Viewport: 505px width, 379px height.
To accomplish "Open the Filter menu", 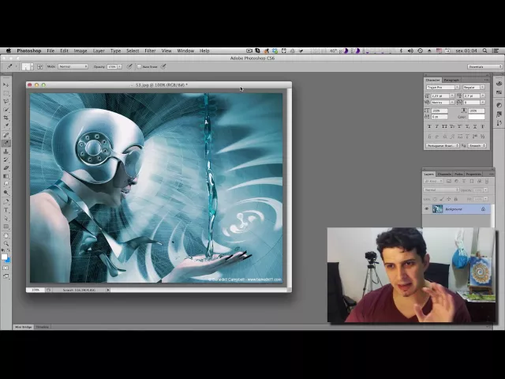I will (x=150, y=51).
